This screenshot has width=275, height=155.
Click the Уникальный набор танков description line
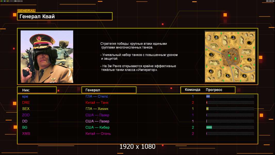(139, 57)
